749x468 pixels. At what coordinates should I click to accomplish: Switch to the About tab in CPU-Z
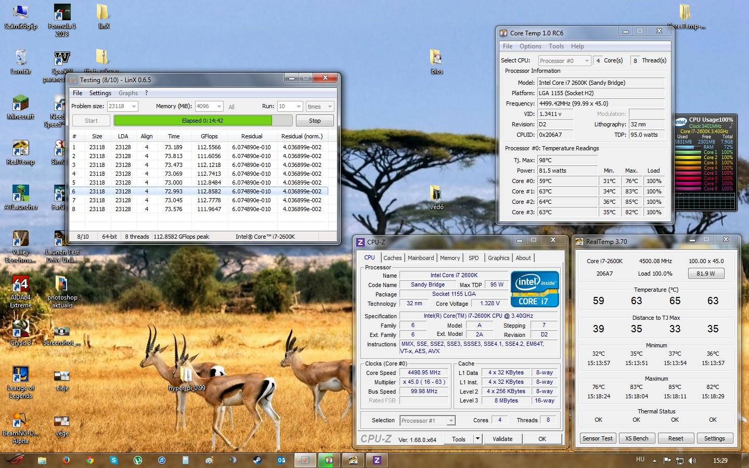click(523, 258)
